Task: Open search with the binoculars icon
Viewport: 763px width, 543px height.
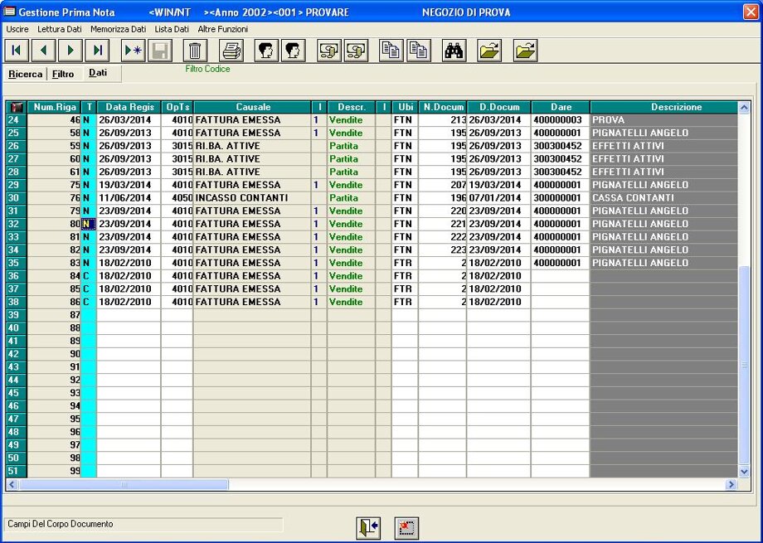Action: tap(454, 51)
